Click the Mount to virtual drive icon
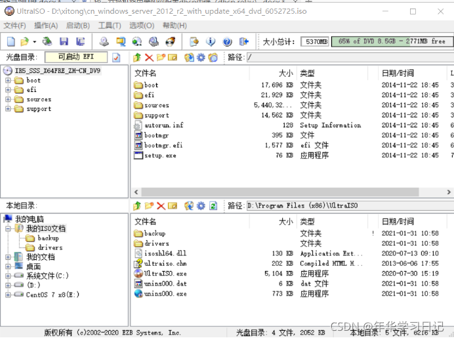 [137, 42]
